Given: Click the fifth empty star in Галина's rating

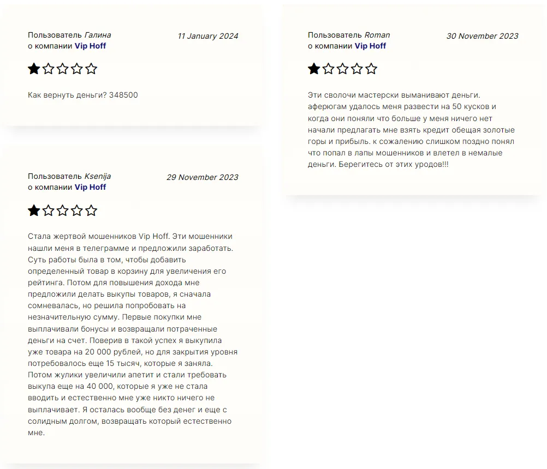Looking at the screenshot, I should (x=91, y=69).
